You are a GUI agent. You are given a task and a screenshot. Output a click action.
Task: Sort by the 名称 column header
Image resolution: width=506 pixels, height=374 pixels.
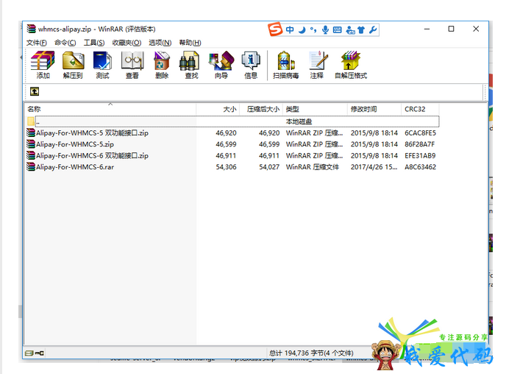tap(110, 109)
